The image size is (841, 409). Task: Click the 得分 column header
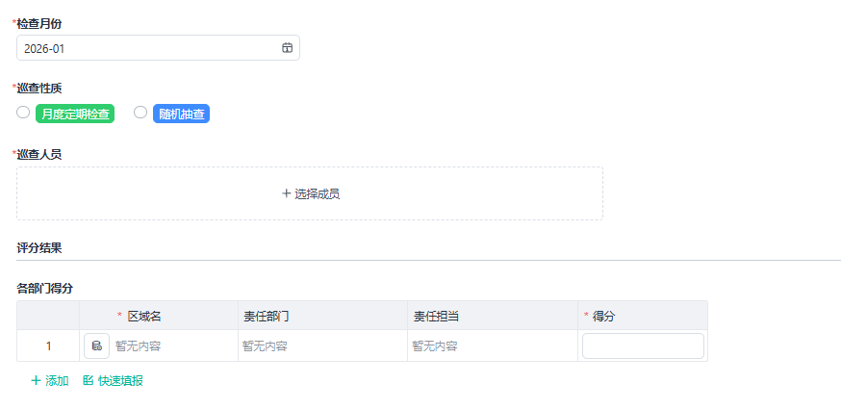[x=604, y=316]
